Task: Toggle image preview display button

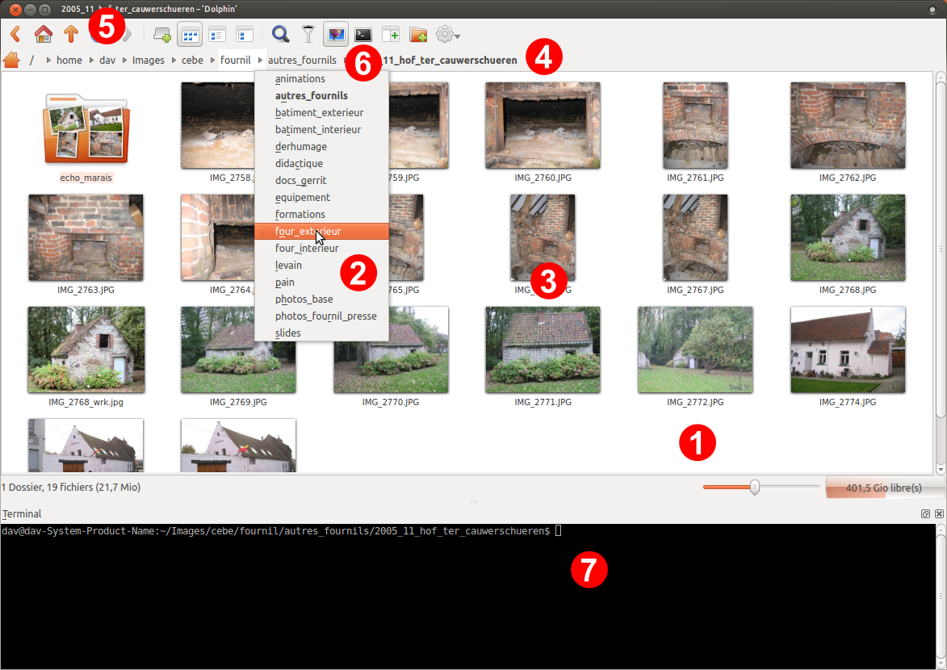Action: point(336,35)
